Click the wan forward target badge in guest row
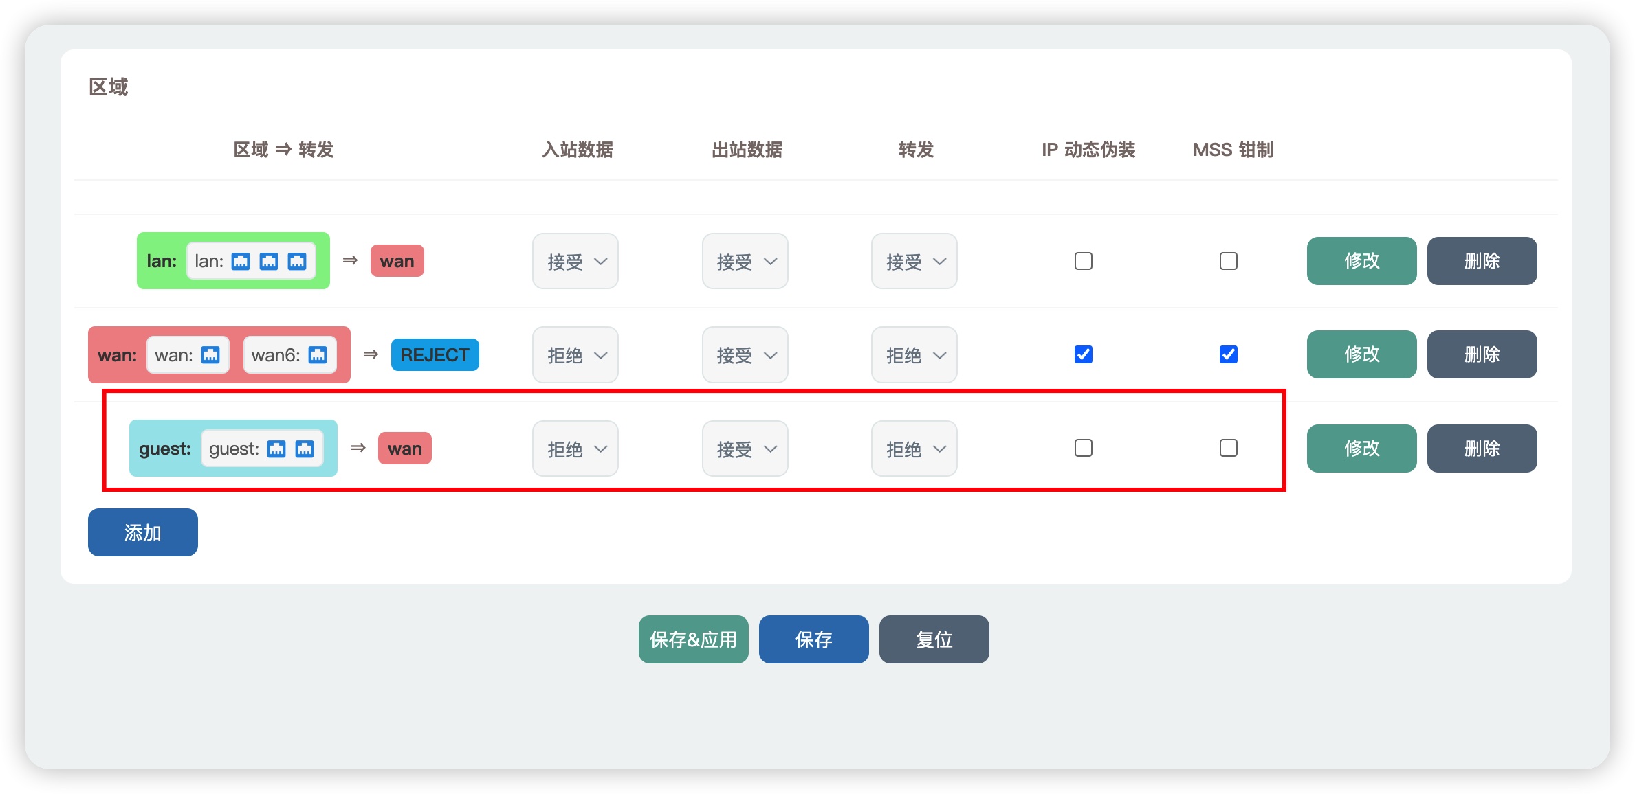This screenshot has width=1635, height=794. [x=404, y=448]
